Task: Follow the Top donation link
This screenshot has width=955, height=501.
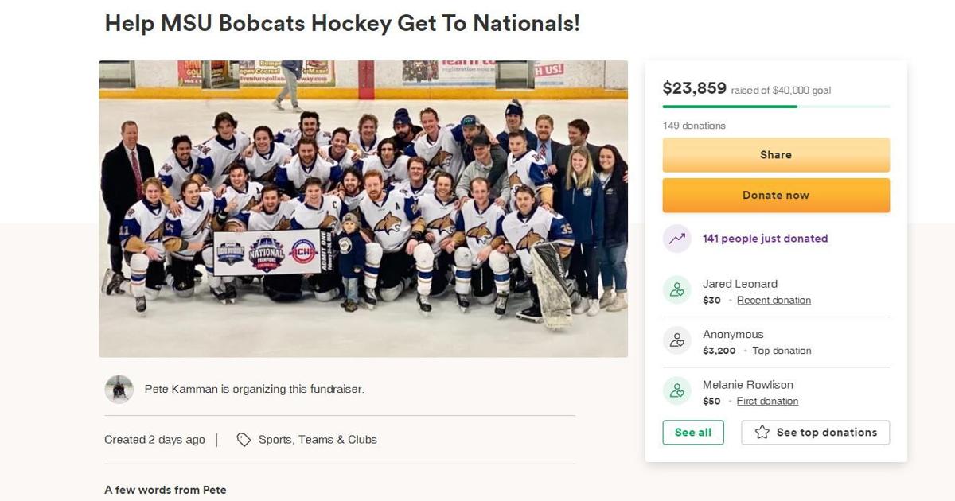Action: pyautogui.click(x=782, y=351)
